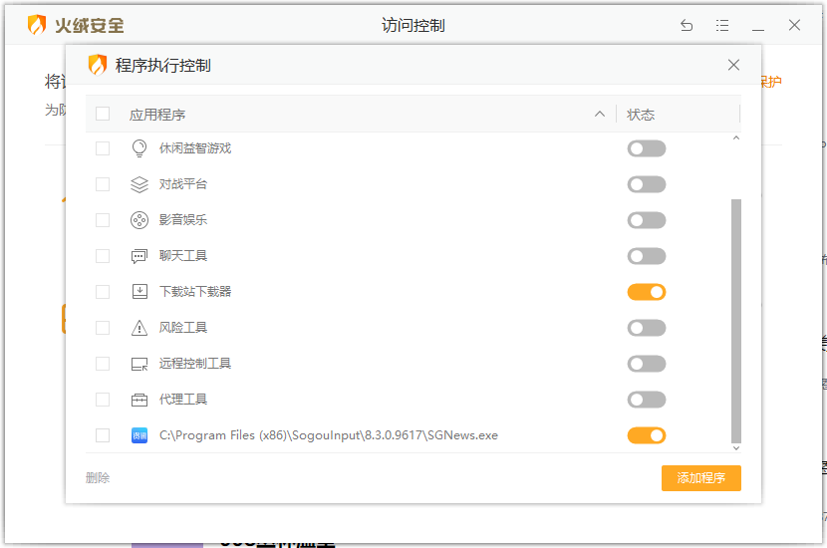Click the 下载站下载器 download icon
827x548 pixels.
pos(139,292)
